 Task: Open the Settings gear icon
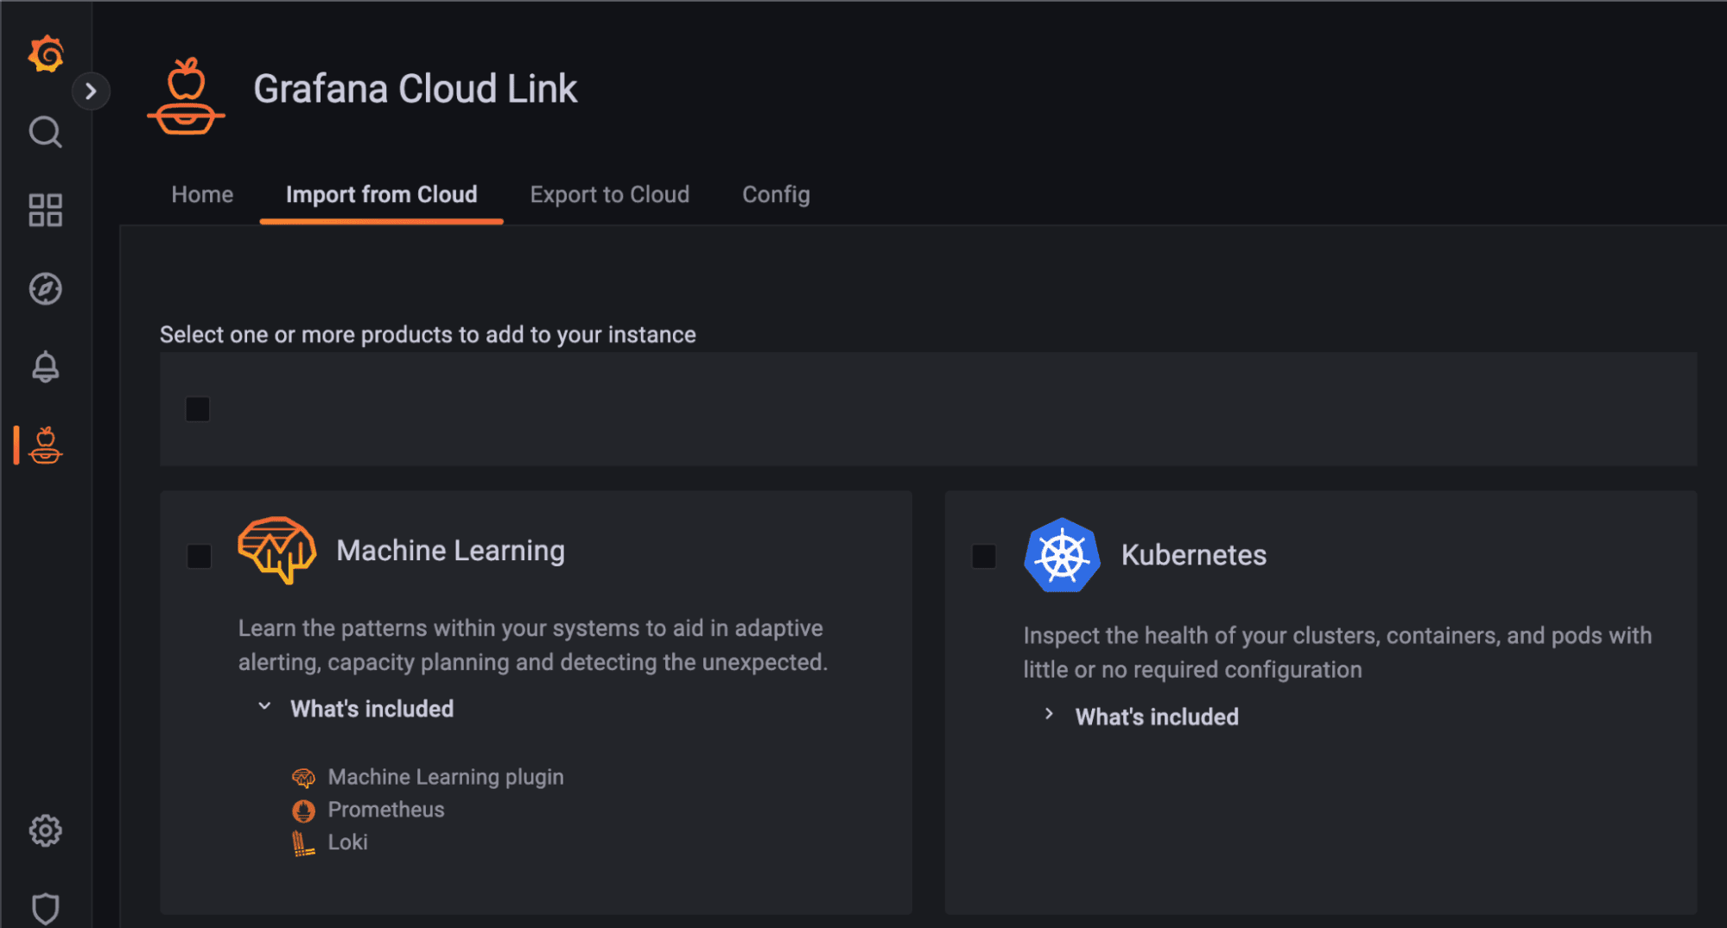(x=45, y=830)
